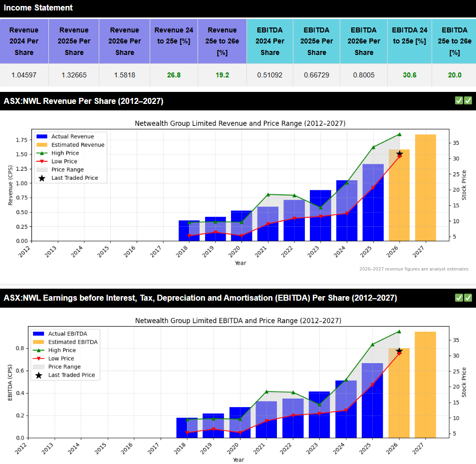Image resolution: width=476 pixels, height=464 pixels.
Task: Select the Revenue 2024 Per Share column header
Action: pos(24,41)
